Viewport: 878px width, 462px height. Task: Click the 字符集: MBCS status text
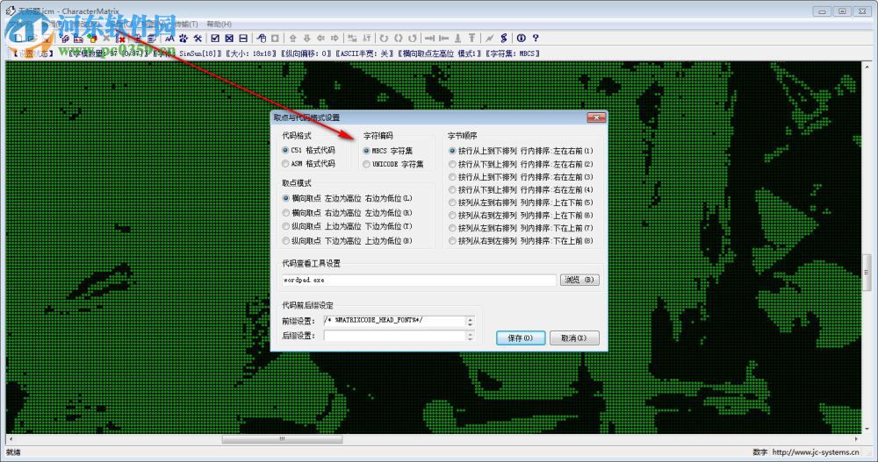click(513, 53)
